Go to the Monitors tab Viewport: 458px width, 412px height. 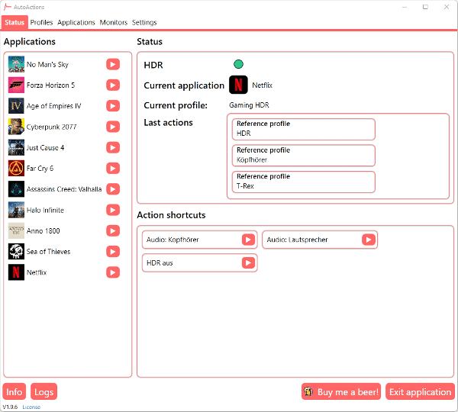(x=114, y=22)
